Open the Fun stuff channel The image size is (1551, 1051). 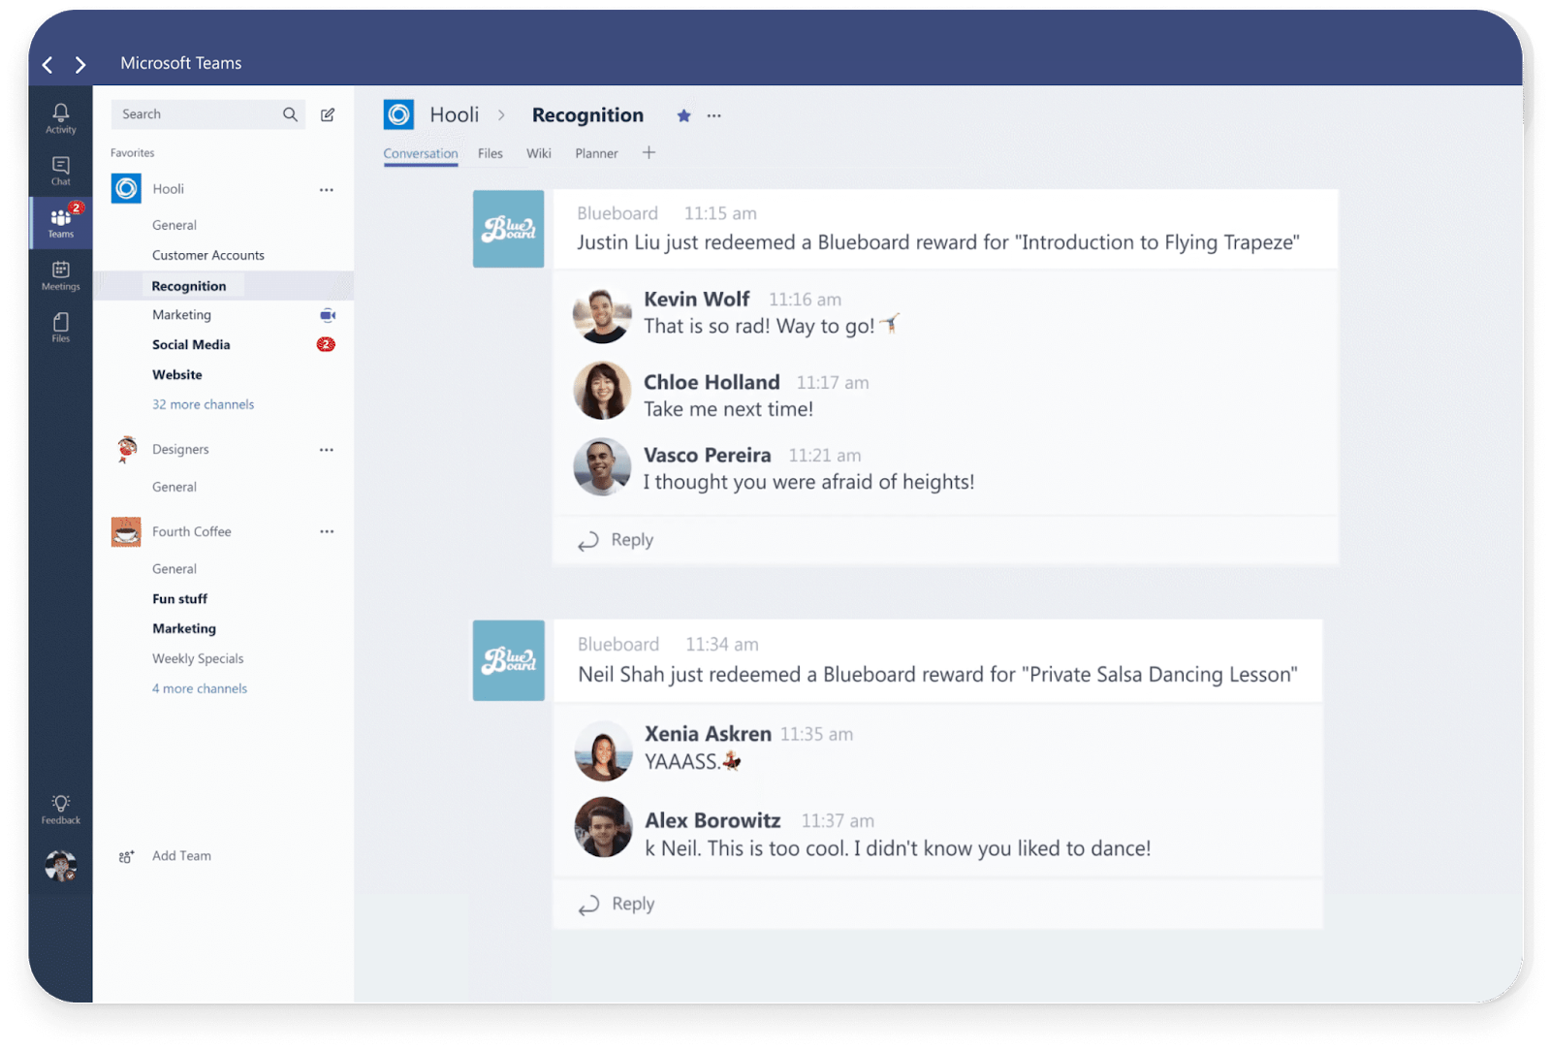click(x=179, y=599)
